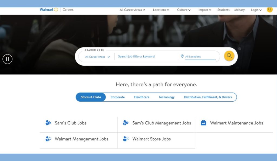Click the Sam's Club Jobs icon
Screen dimensions: 277x161
[48, 122]
